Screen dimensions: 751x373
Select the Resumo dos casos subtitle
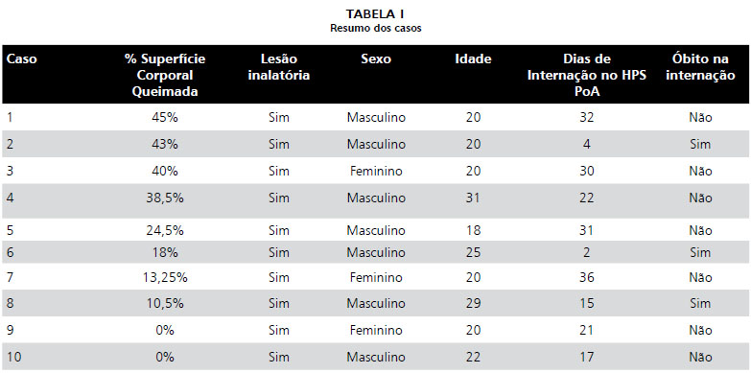376,28
